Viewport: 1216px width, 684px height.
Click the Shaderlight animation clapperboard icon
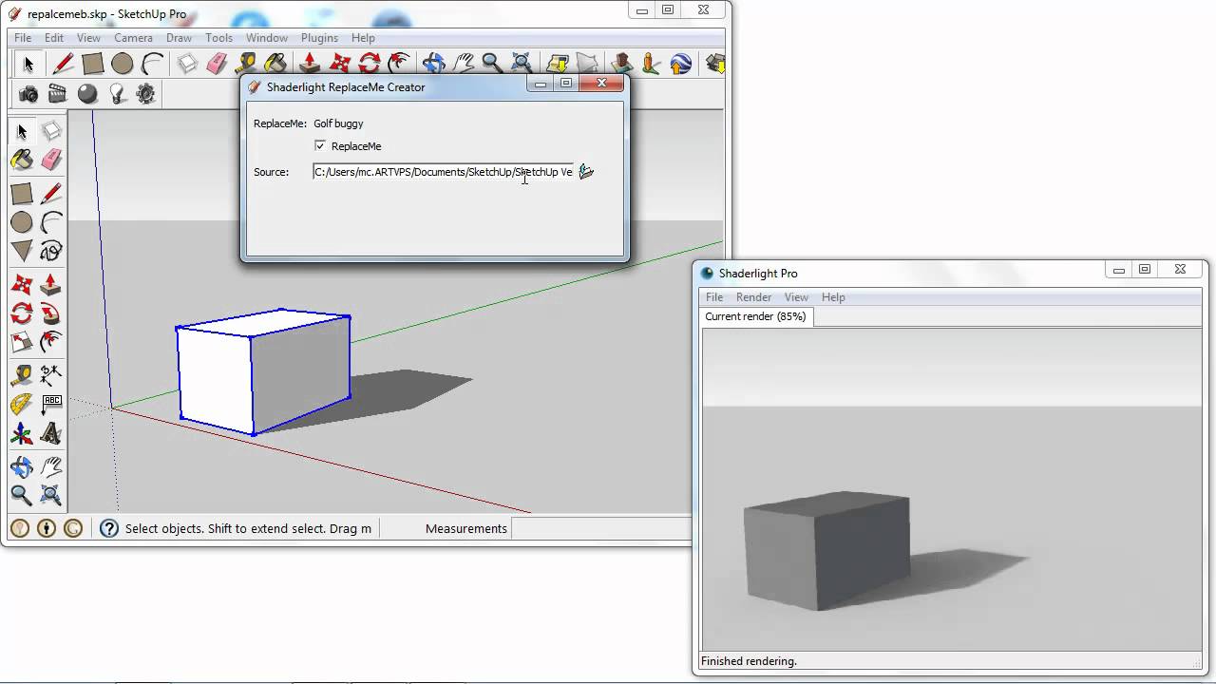coord(58,94)
